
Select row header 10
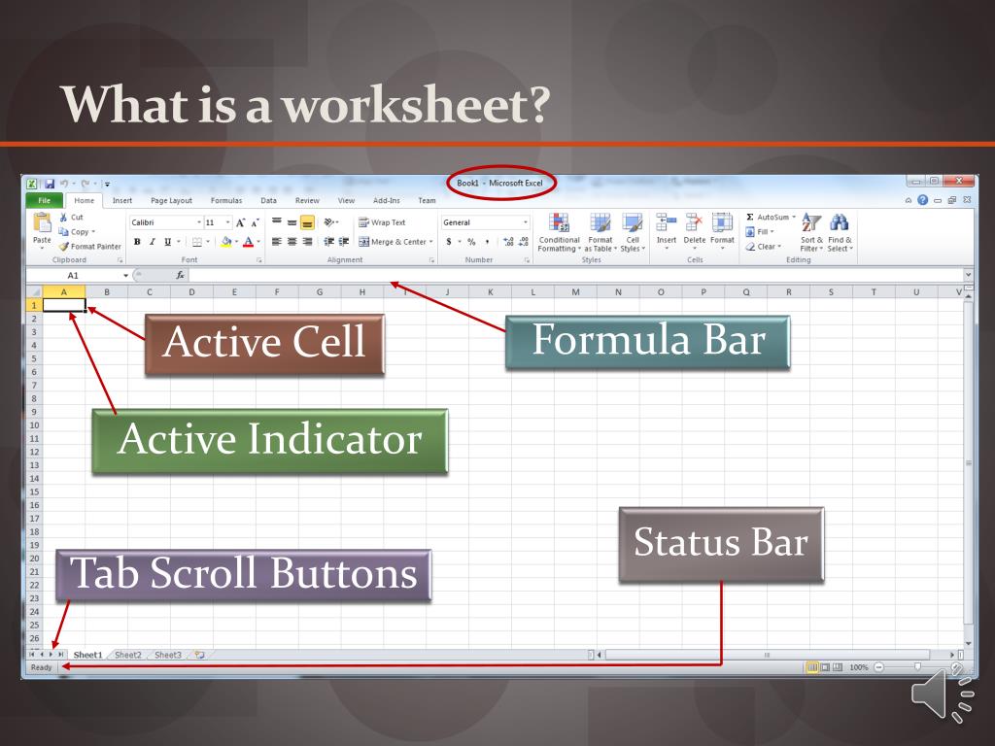click(34, 425)
